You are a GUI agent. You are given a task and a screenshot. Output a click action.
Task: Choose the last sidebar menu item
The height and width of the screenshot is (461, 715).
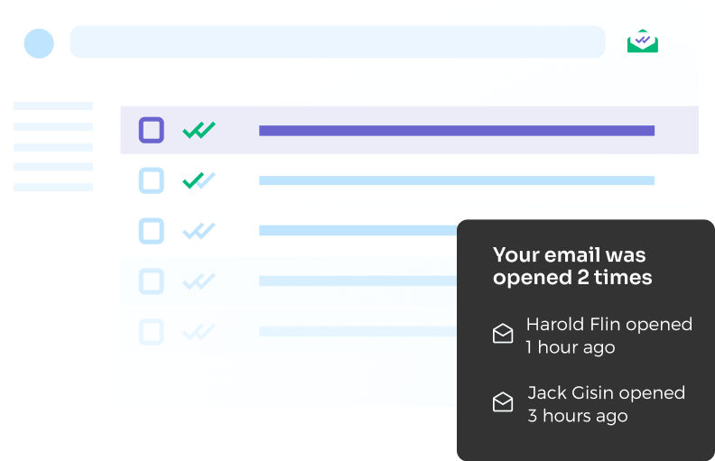53,188
